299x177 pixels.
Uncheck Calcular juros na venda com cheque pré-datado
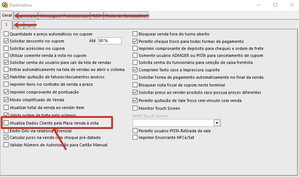(6, 137)
